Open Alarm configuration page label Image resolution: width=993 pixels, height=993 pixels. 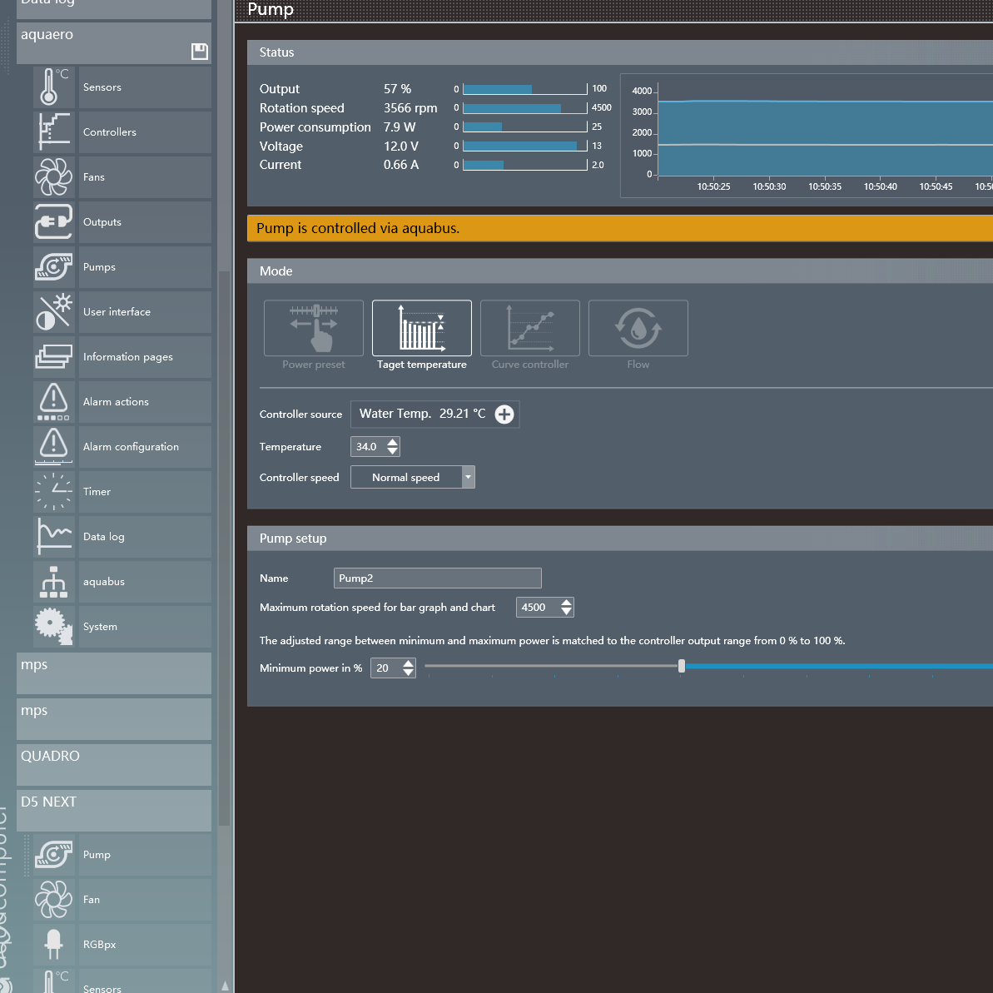point(145,447)
